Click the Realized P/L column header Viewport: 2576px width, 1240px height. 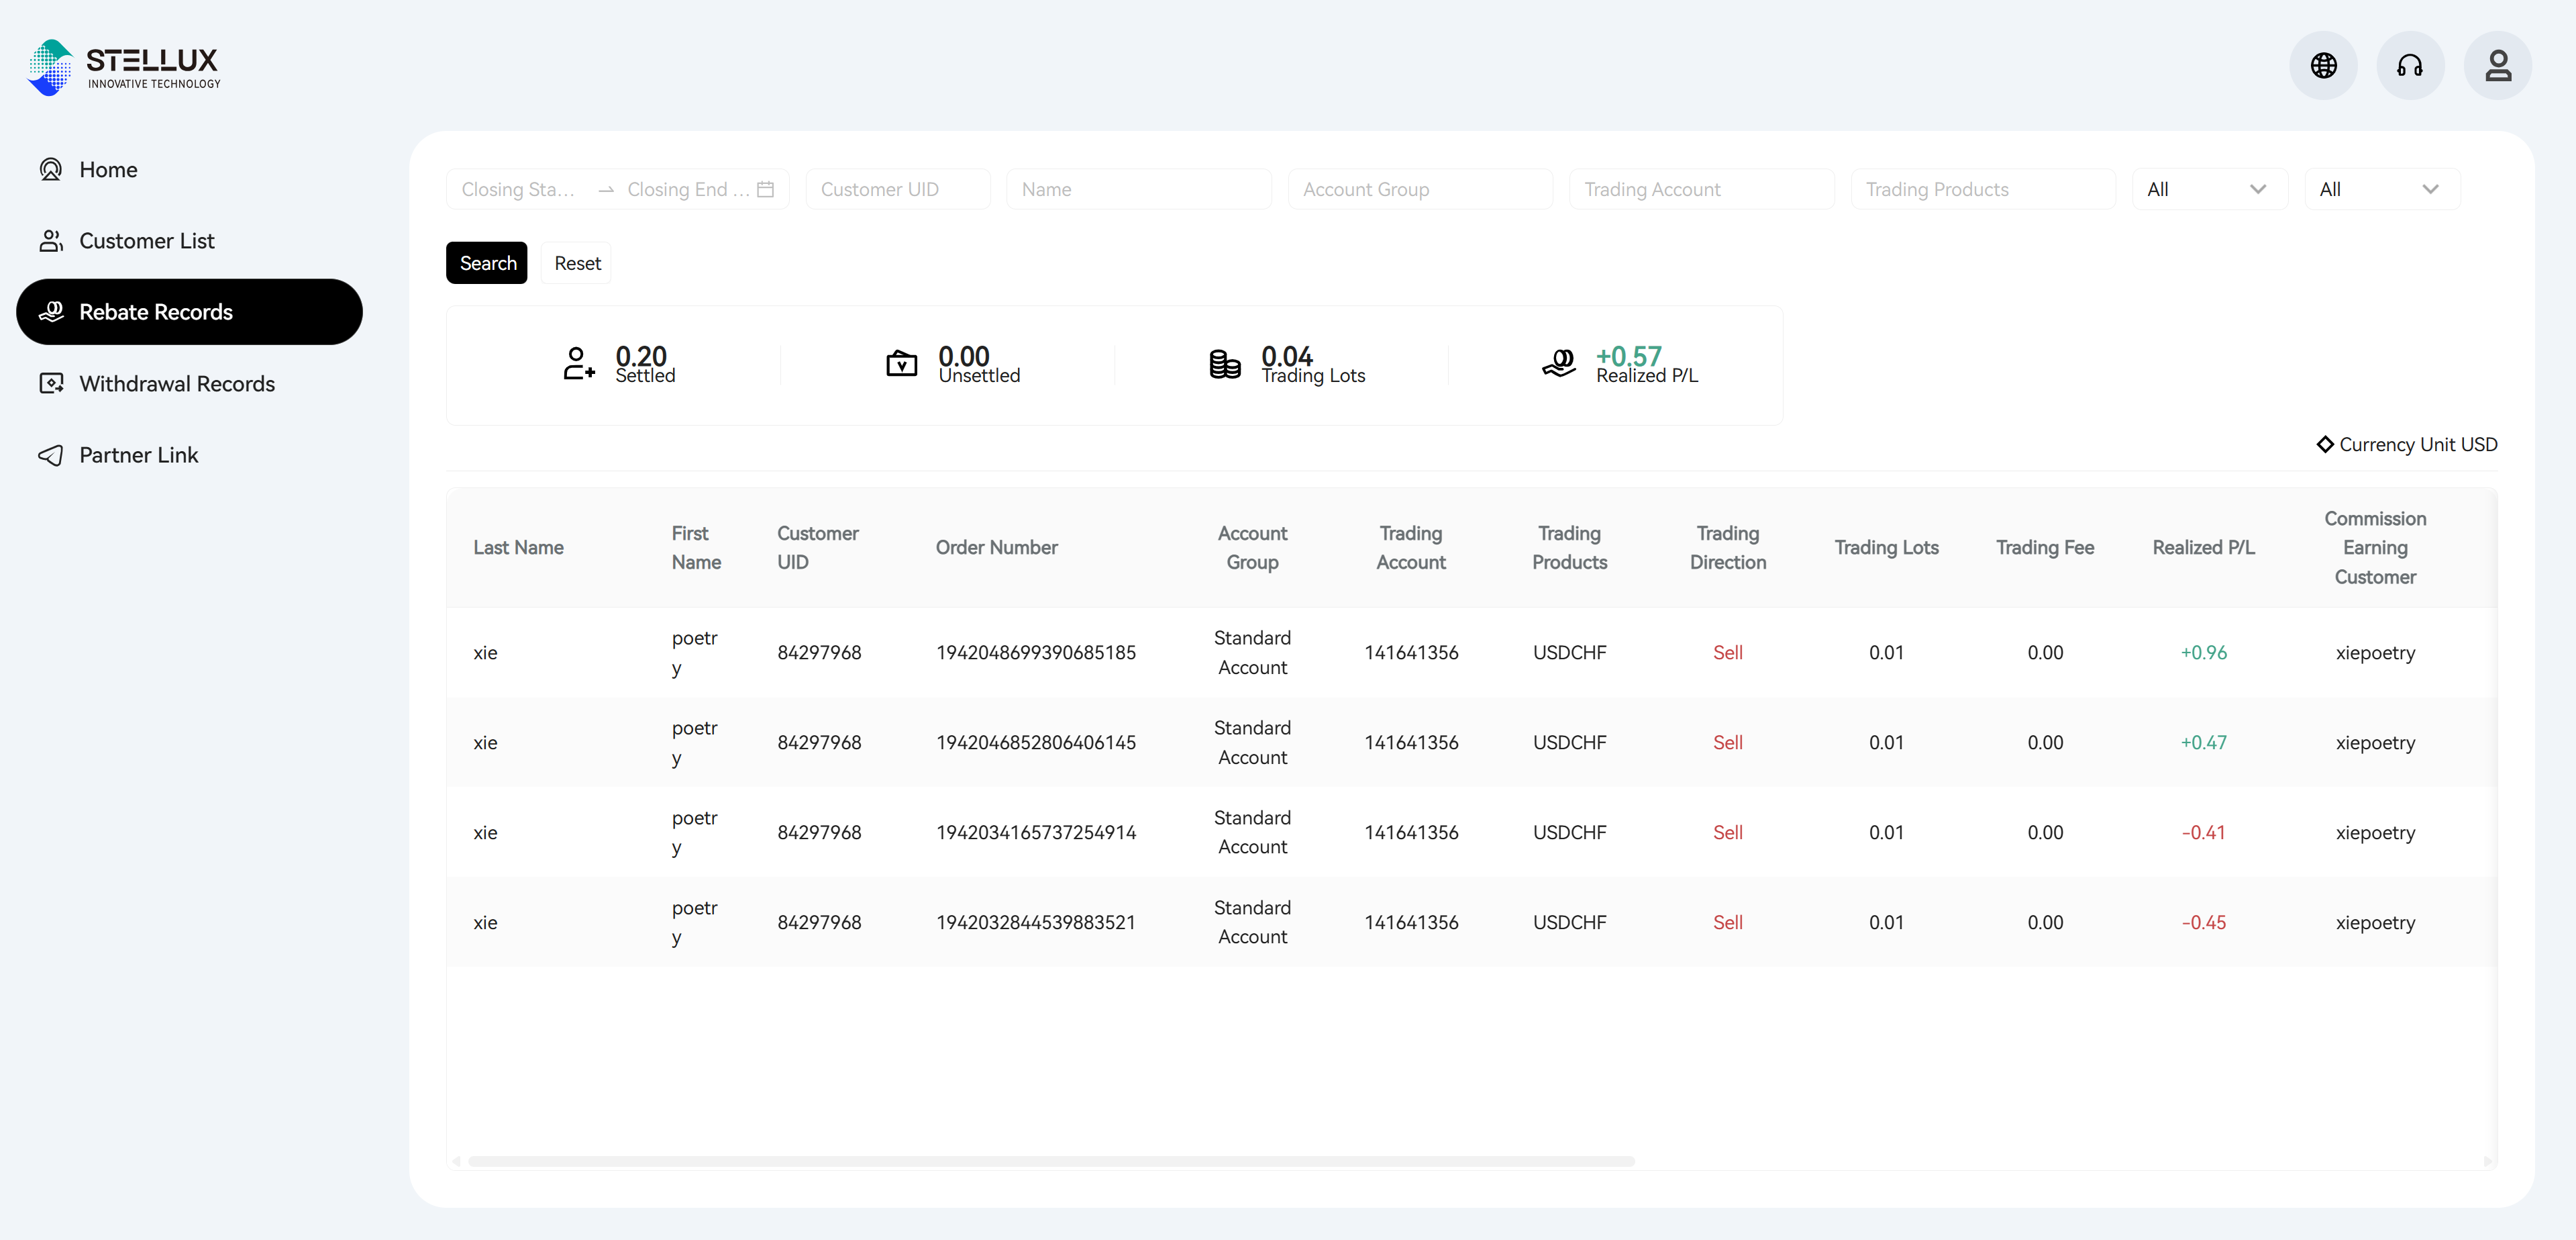coord(2203,547)
